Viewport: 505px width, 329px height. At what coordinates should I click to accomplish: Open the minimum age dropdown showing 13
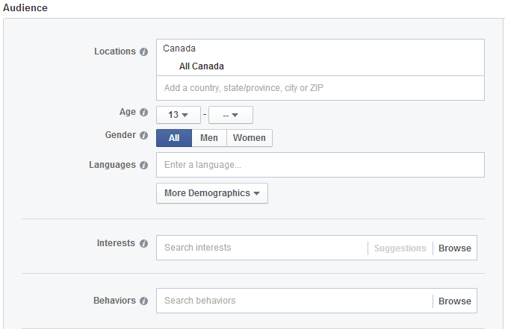pyautogui.click(x=179, y=115)
